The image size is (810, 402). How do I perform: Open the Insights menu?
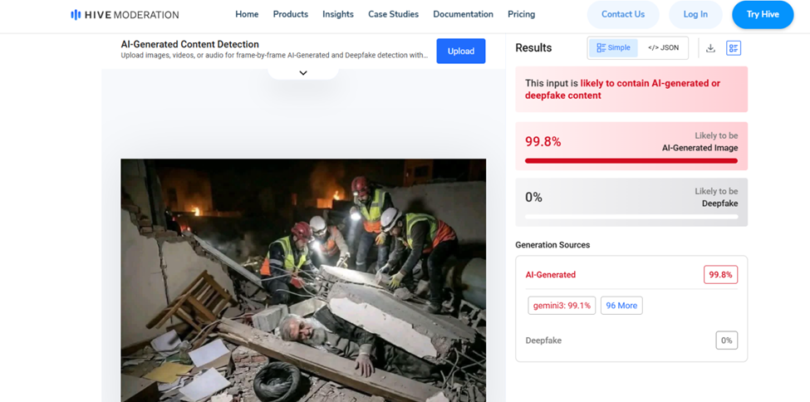338,14
